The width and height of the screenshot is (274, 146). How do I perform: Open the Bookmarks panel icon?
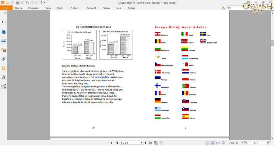click(x=3, y=23)
